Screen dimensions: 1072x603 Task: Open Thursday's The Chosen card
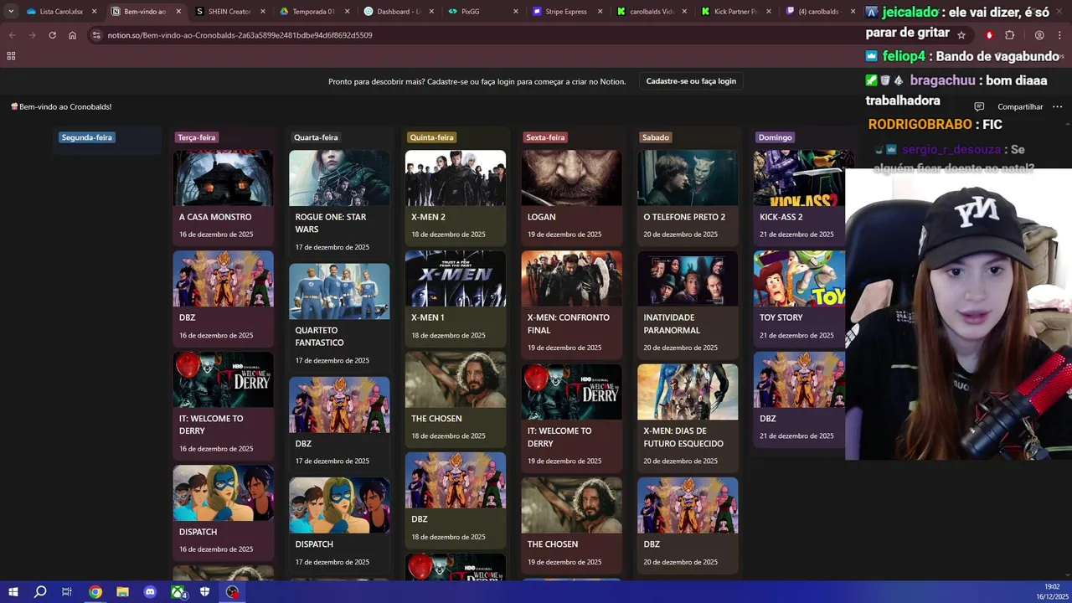pos(456,399)
